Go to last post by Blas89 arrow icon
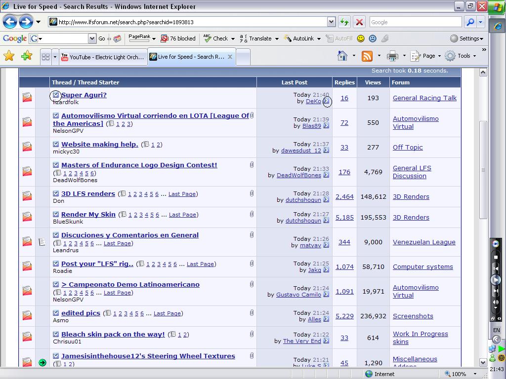 click(x=326, y=126)
